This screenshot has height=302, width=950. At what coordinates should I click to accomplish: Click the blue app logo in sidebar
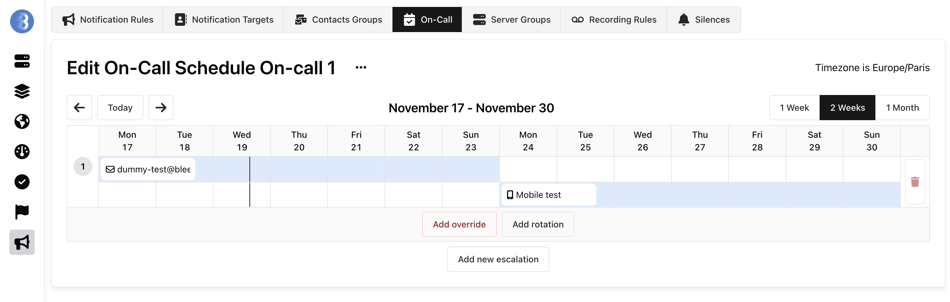(x=22, y=21)
